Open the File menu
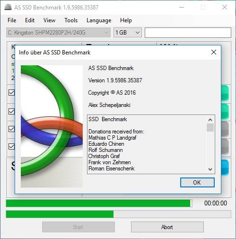 12,20
